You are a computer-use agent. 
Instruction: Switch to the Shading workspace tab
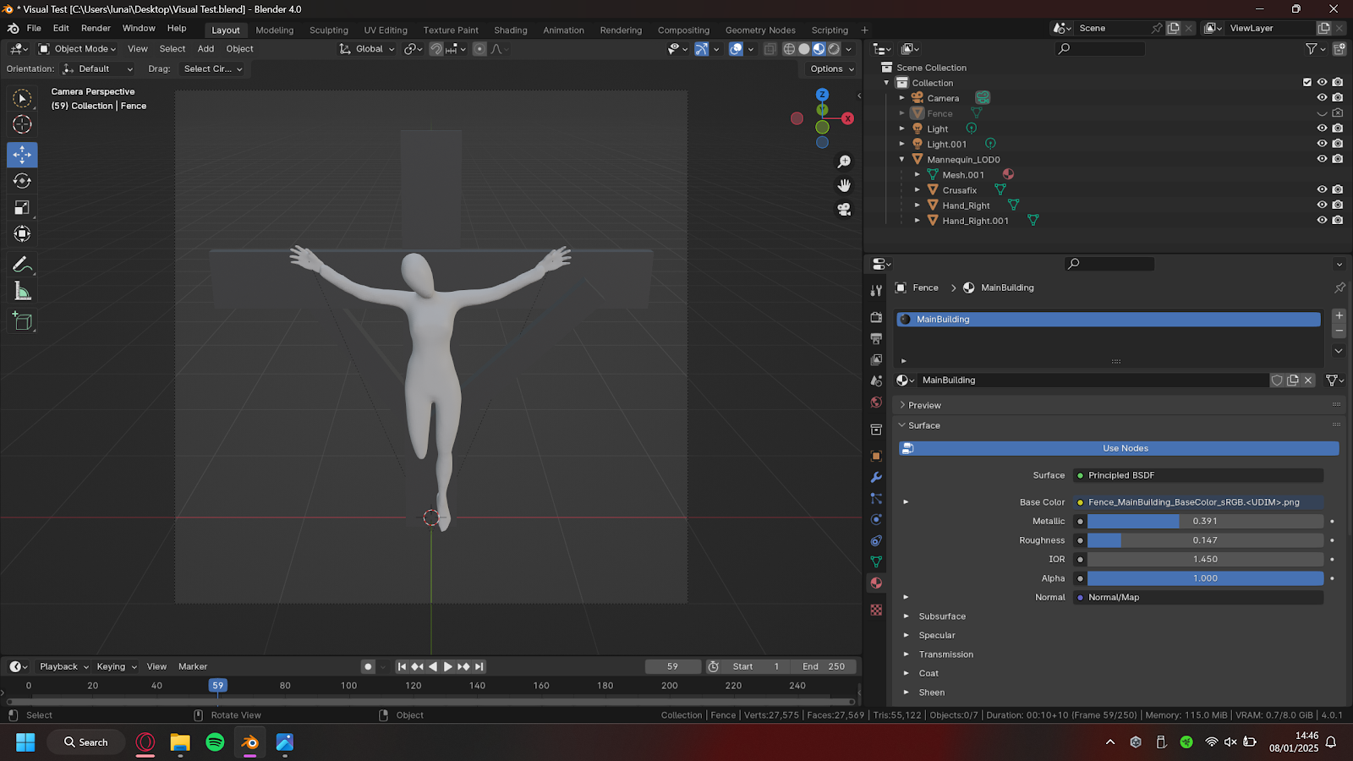tap(510, 30)
